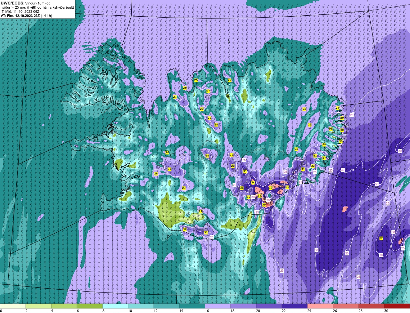Viewport: 410px width, 313px height.
Task: Click the yellow "33" max gust label
Action: [x=313, y=166]
